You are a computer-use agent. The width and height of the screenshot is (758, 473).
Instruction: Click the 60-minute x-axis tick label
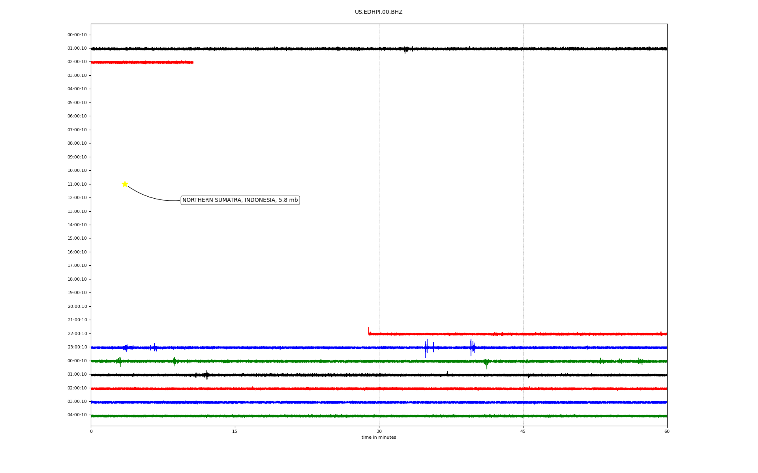[667, 431]
